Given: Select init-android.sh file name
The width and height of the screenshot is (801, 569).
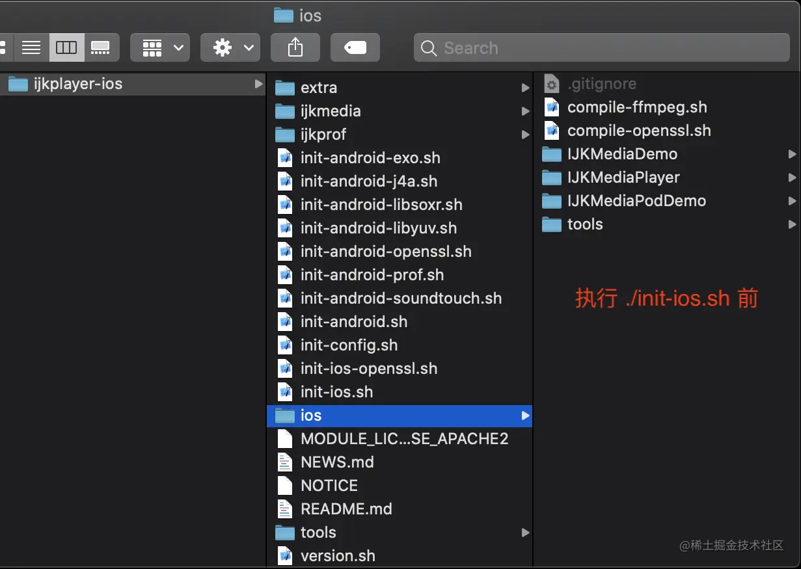Looking at the screenshot, I should (354, 322).
